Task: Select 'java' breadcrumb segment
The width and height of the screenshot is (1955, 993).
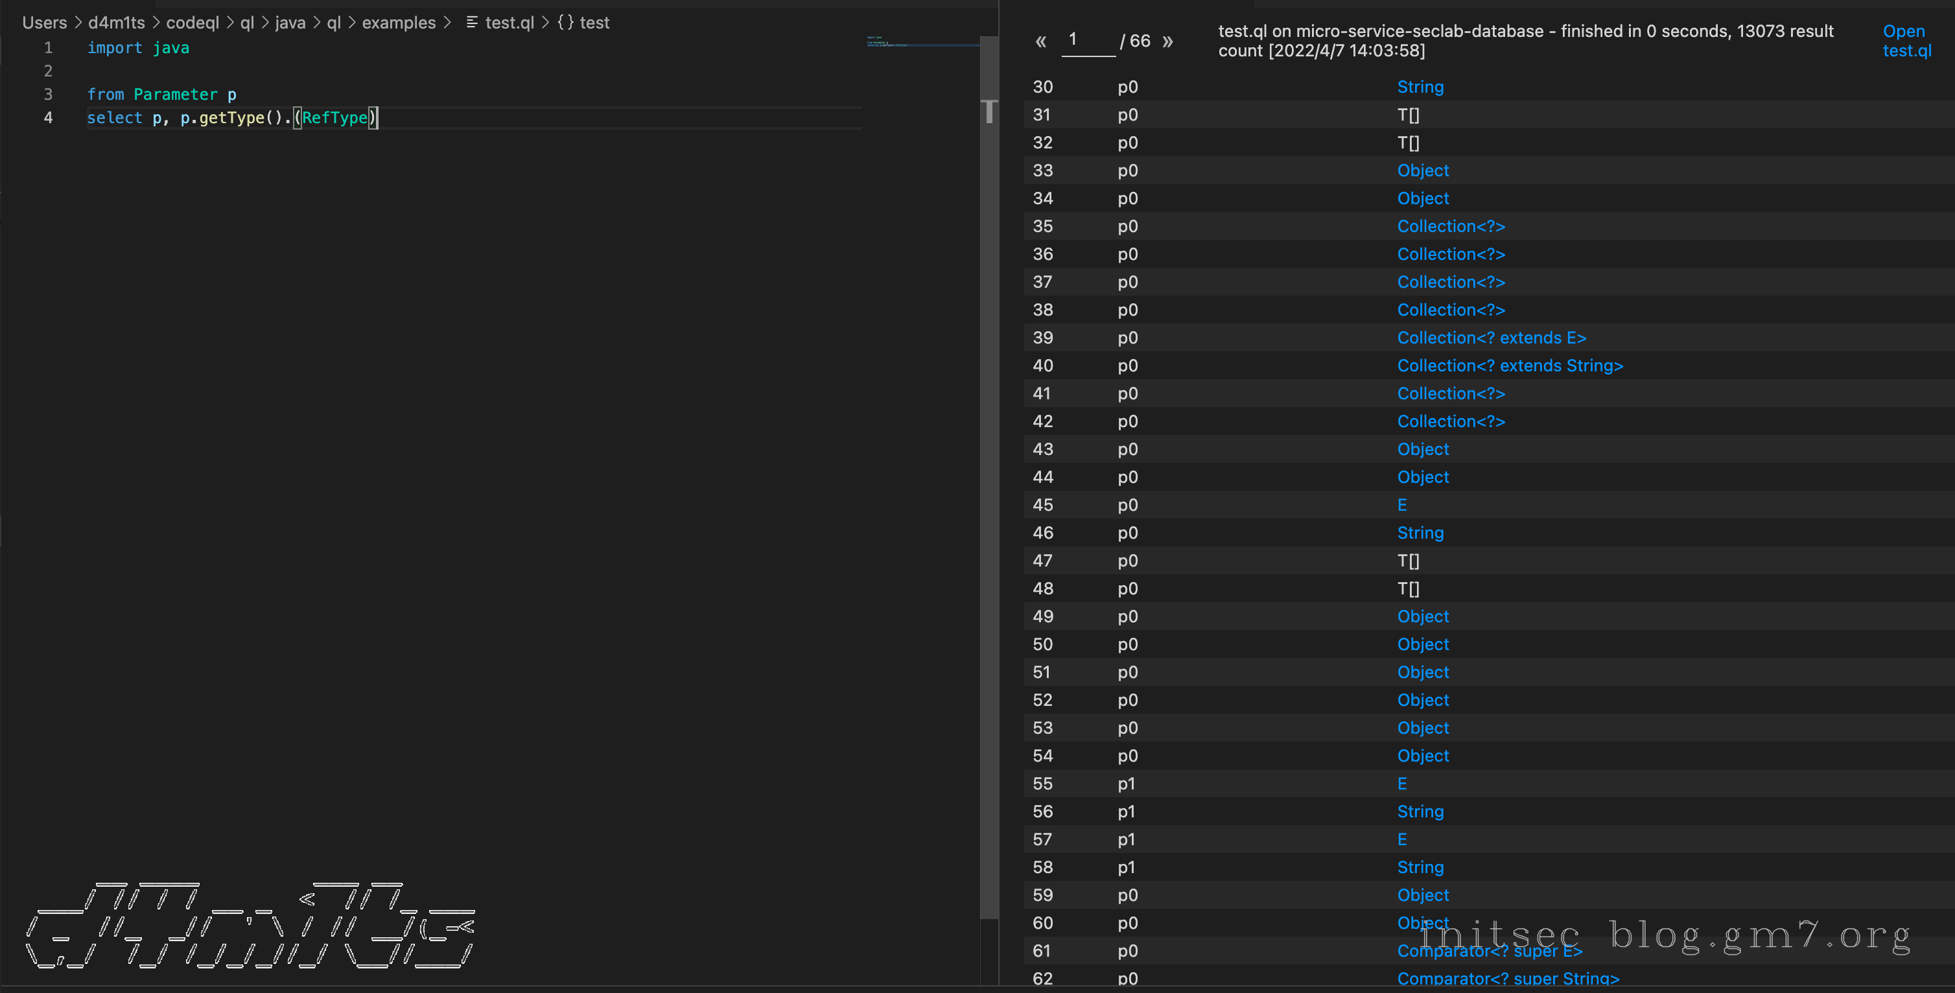Action: click(290, 23)
